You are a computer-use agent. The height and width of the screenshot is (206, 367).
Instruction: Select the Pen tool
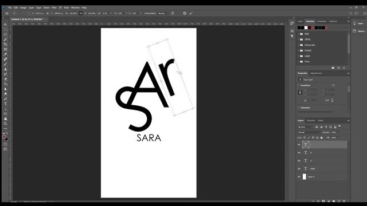coord(5,99)
